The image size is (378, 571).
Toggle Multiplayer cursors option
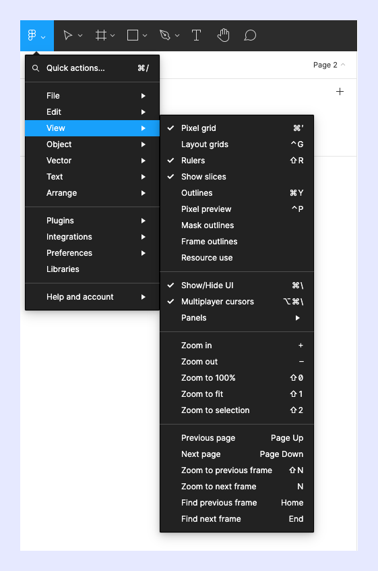click(x=237, y=302)
